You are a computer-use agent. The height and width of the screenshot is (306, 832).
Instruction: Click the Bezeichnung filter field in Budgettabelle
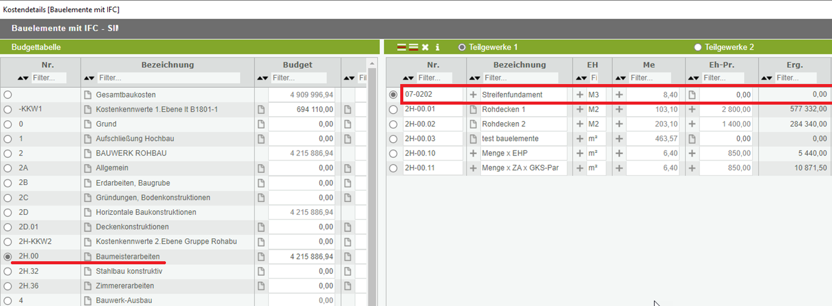point(168,78)
